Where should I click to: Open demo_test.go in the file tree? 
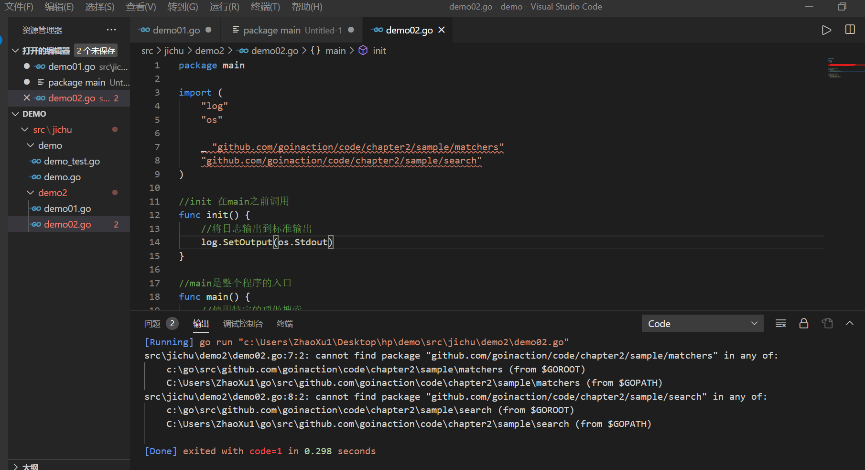pos(69,161)
